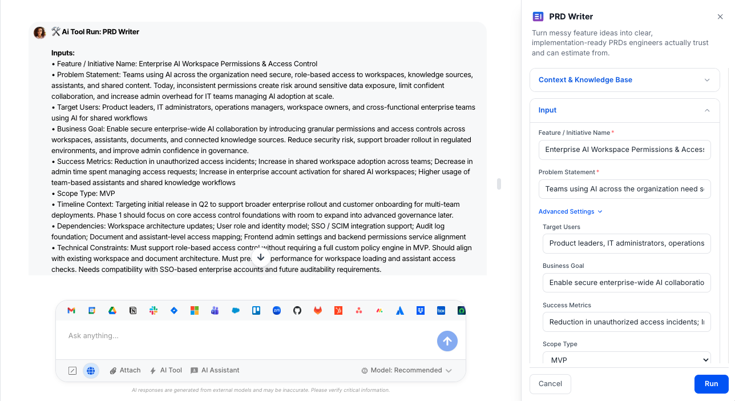This screenshot has width=735, height=401.
Task: Click the Problem Statement input field
Action: (625, 189)
